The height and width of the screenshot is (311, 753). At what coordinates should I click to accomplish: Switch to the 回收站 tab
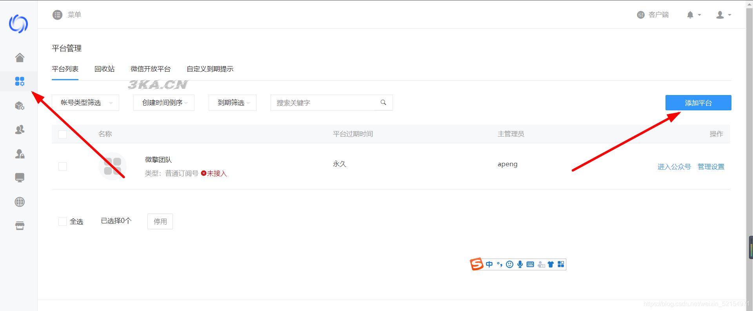104,69
